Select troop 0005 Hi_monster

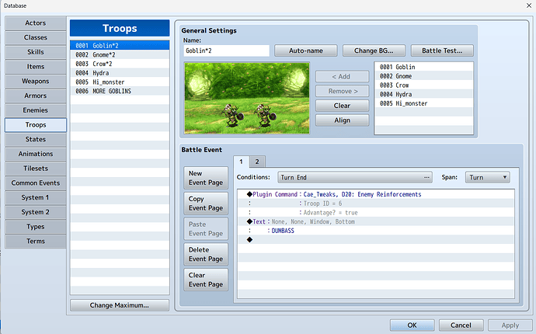pos(120,82)
